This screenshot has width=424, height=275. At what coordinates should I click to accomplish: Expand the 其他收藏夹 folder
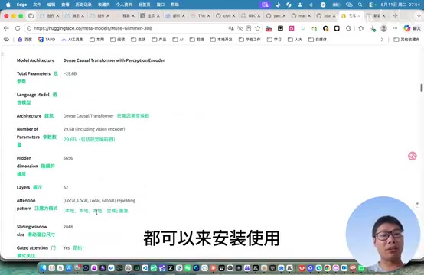coord(406,40)
